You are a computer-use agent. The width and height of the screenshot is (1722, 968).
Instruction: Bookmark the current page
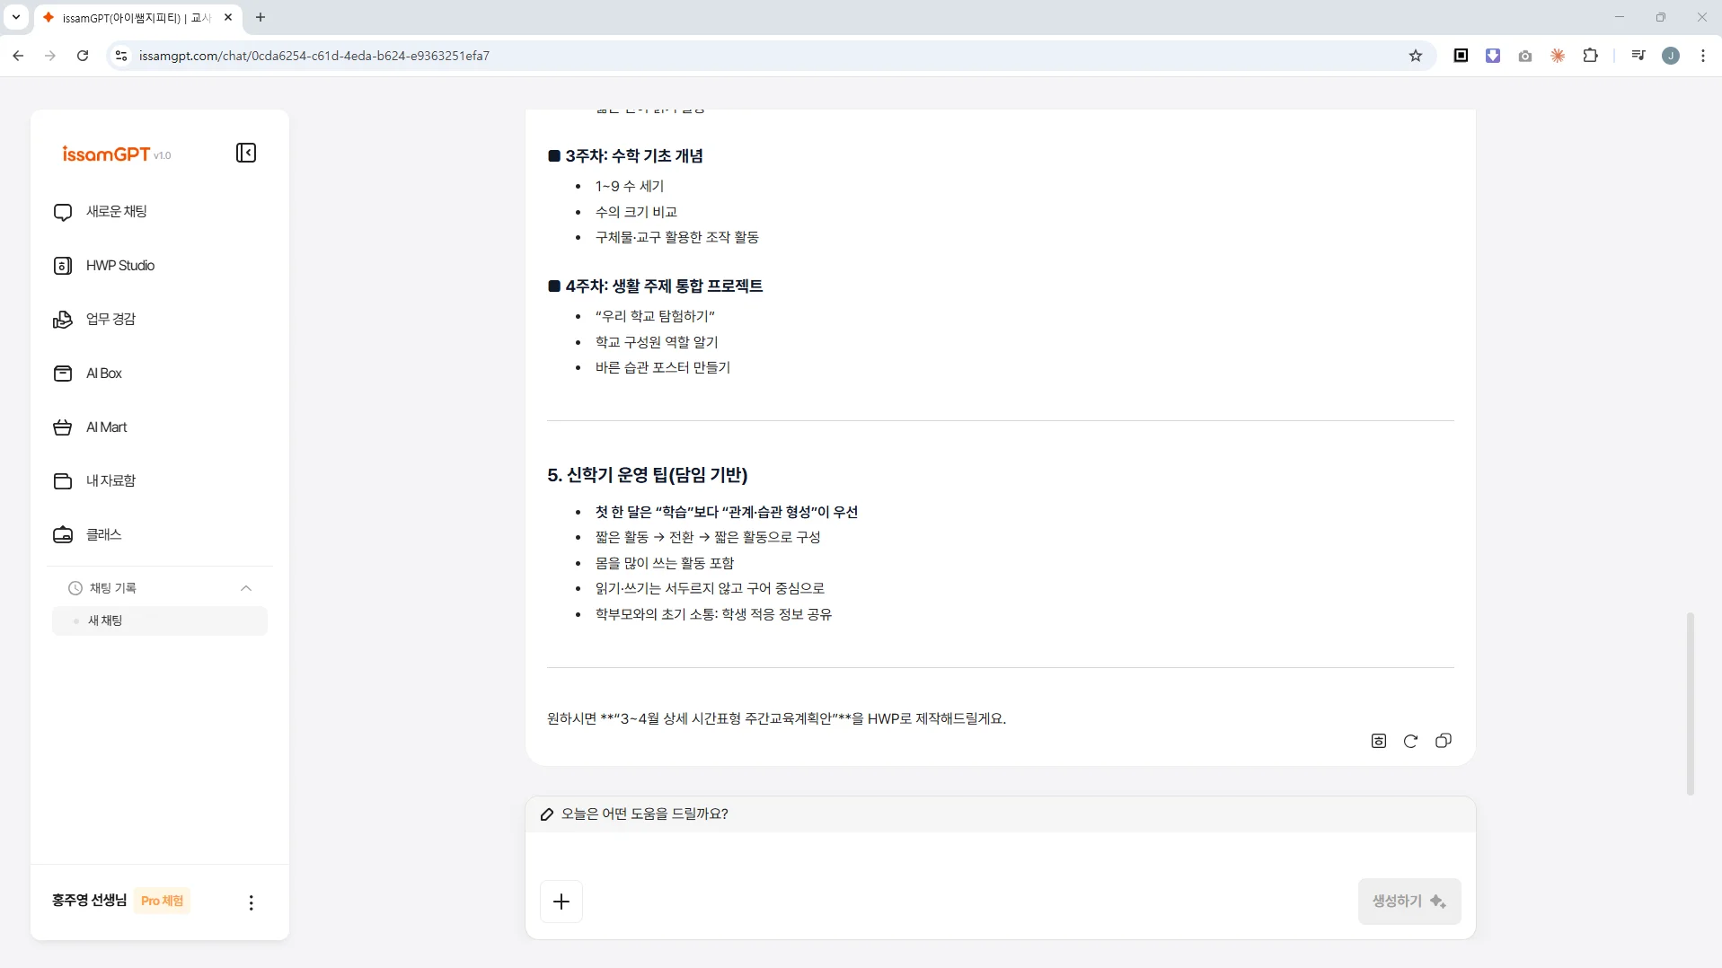1416,55
